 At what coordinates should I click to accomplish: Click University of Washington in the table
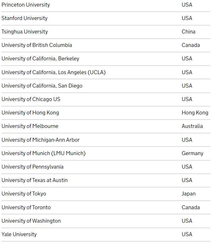coord(31,221)
